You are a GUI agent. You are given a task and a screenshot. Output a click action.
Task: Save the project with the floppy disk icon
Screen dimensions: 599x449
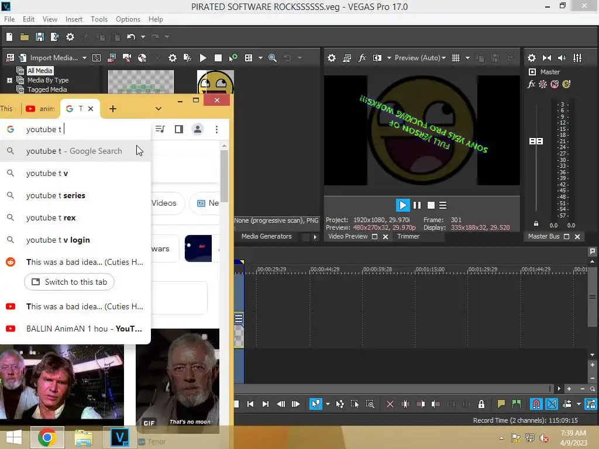(x=39, y=37)
